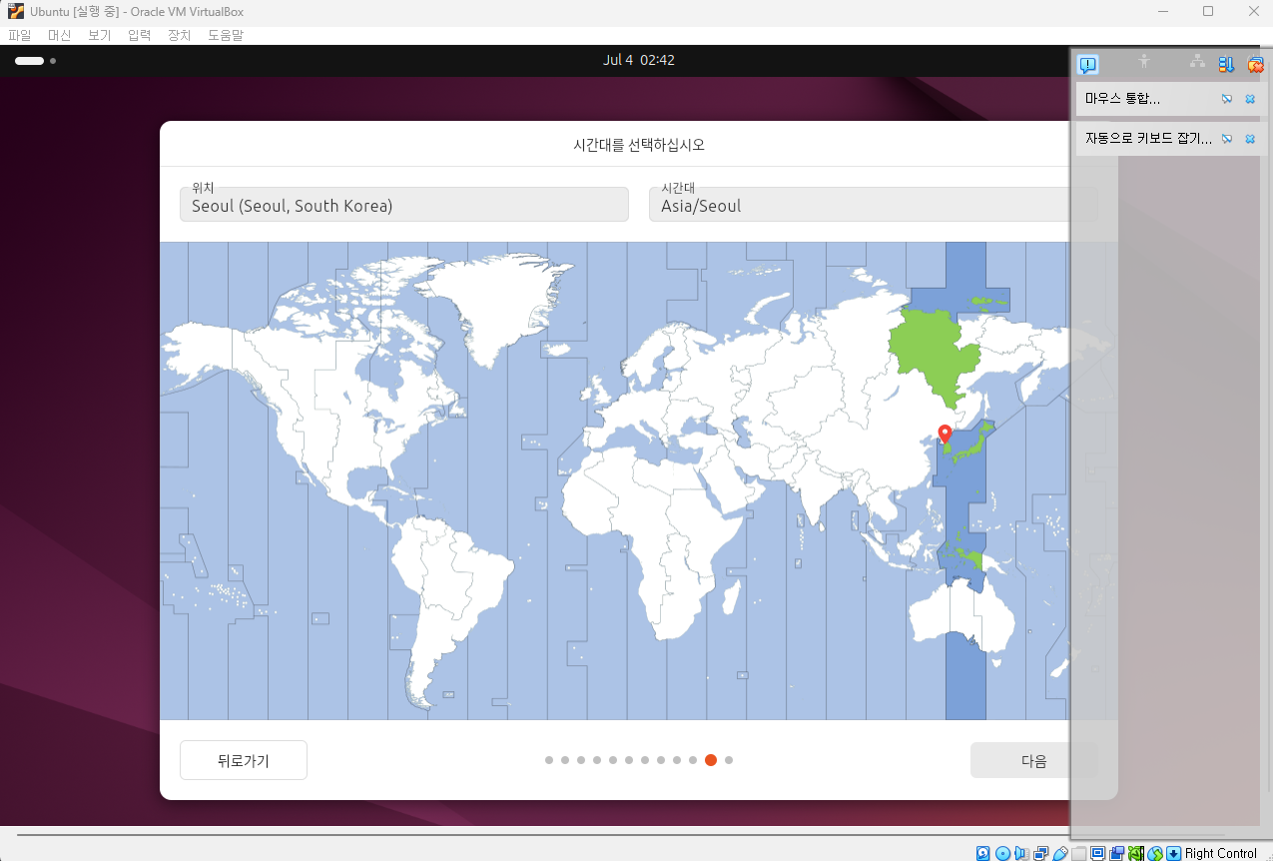The image size is (1273, 861).
Task: Click the red location pin on map
Action: click(x=946, y=434)
